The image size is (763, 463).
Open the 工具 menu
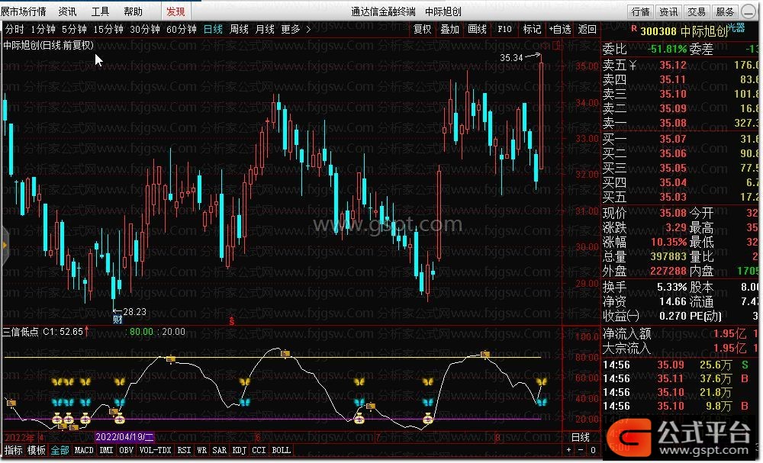[x=100, y=11]
